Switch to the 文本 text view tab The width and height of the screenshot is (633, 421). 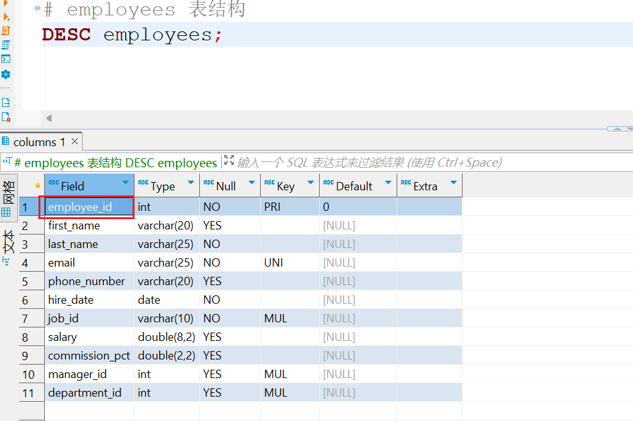(8, 242)
